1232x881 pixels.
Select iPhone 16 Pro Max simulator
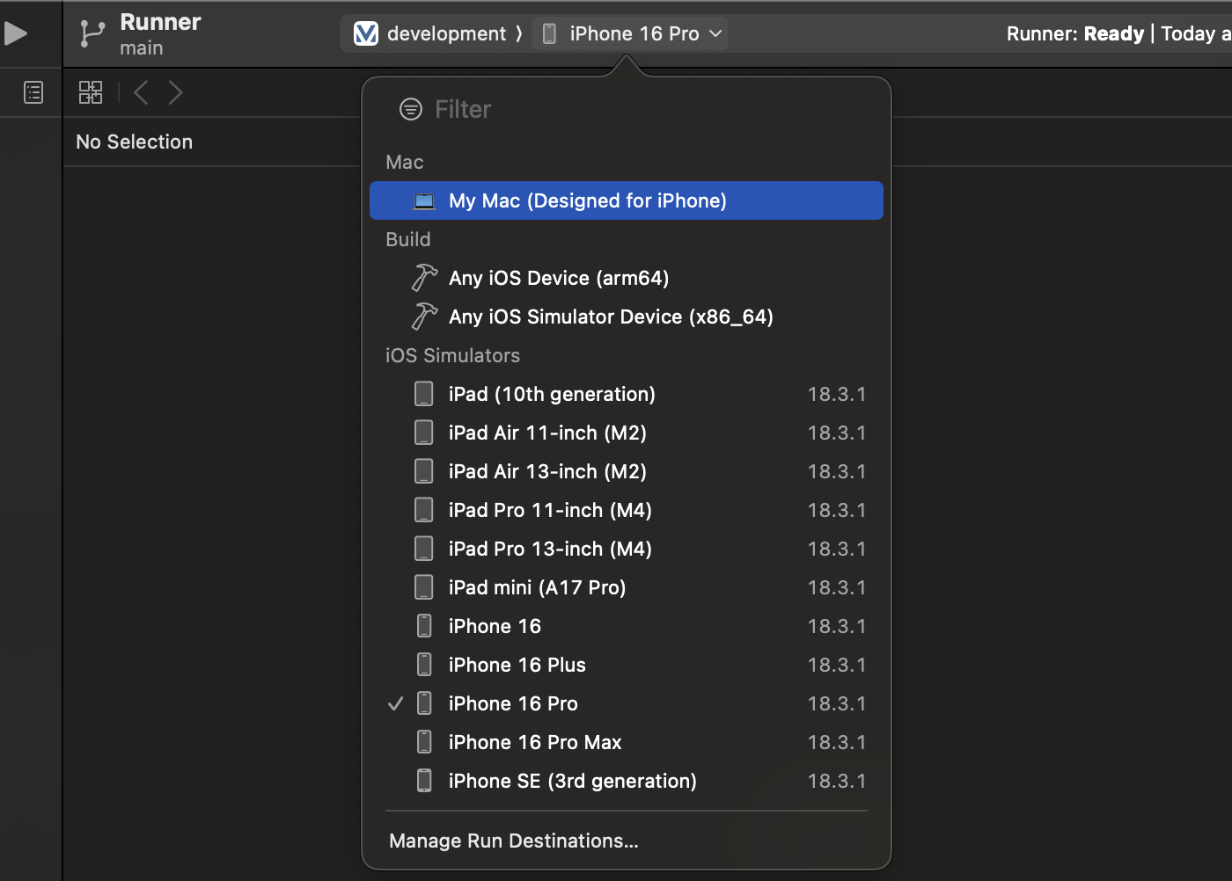point(627,742)
